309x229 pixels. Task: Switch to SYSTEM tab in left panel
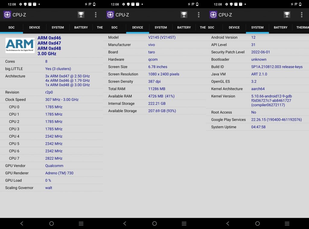(58, 27)
